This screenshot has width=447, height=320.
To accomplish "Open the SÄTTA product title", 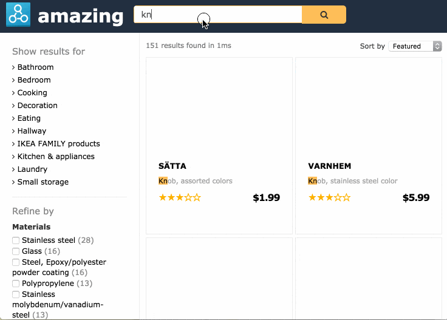I will pyautogui.click(x=172, y=166).
